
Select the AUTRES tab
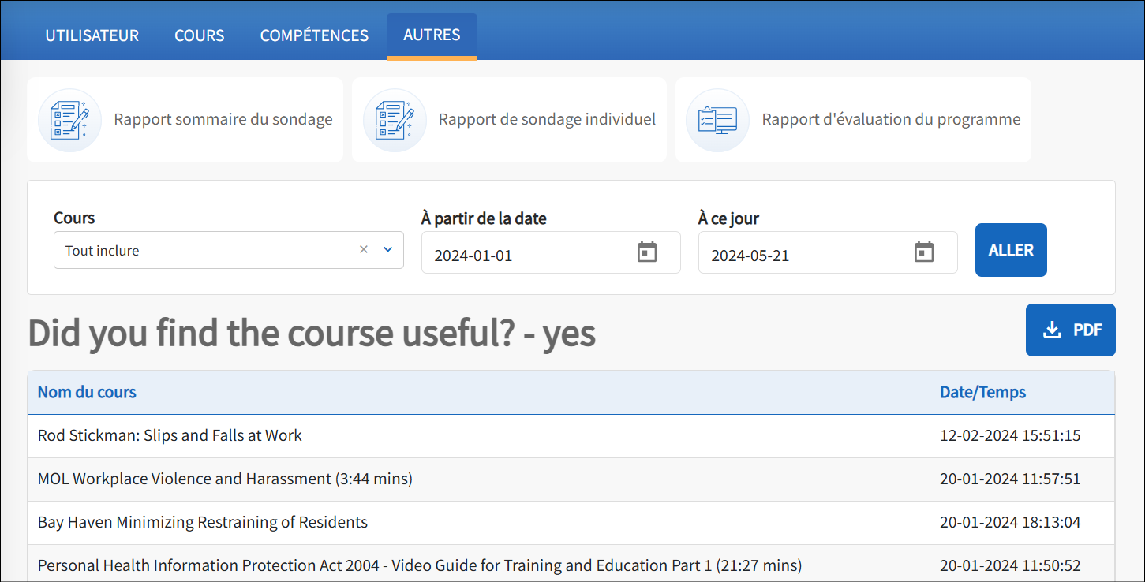click(431, 35)
